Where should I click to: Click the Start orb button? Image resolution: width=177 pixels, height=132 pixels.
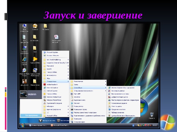22,125
